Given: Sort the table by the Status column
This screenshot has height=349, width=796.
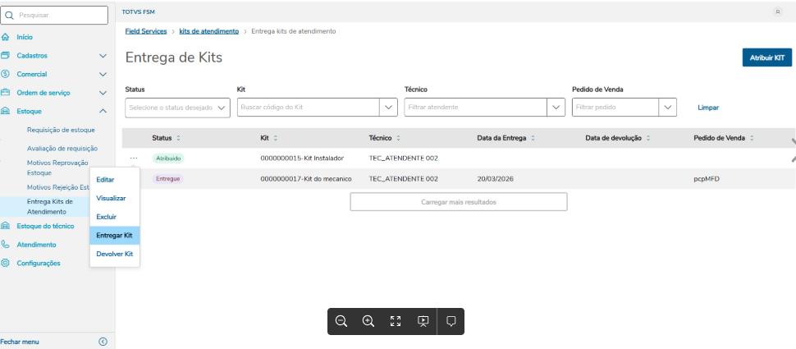Looking at the screenshot, I should (x=179, y=138).
